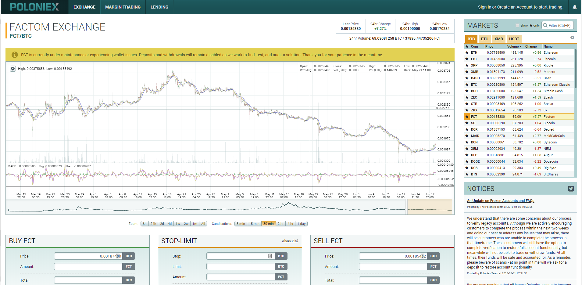Viewport: 582px width, 285px height.
Task: Toggle favorite star for ETC row
Action: (467, 85)
